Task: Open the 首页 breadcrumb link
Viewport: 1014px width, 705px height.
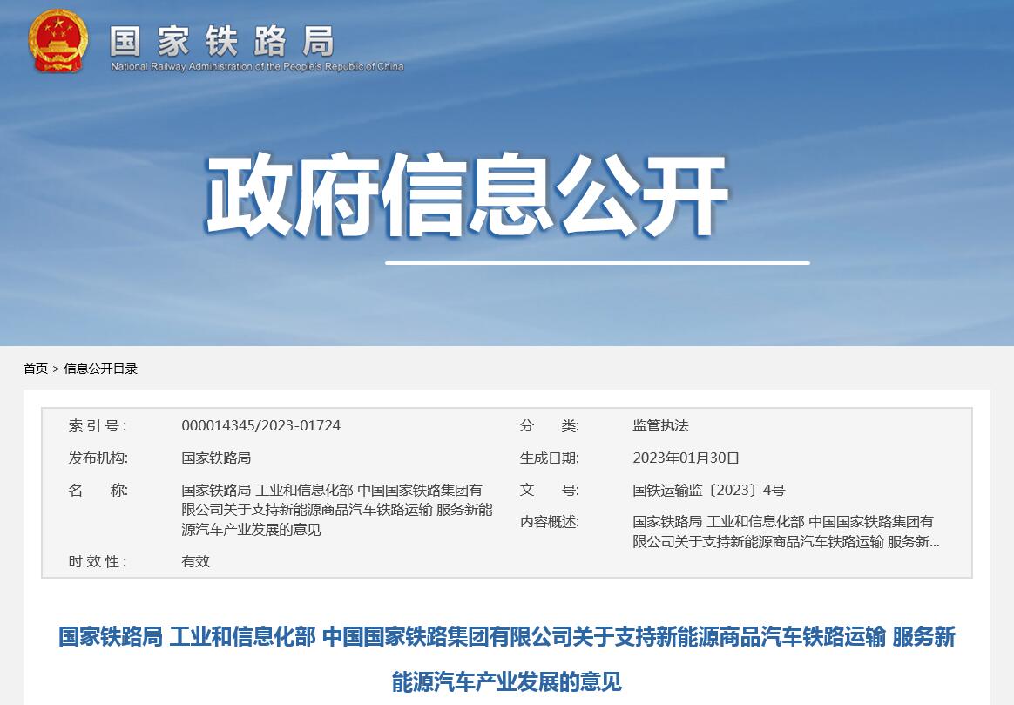Action: [36, 369]
